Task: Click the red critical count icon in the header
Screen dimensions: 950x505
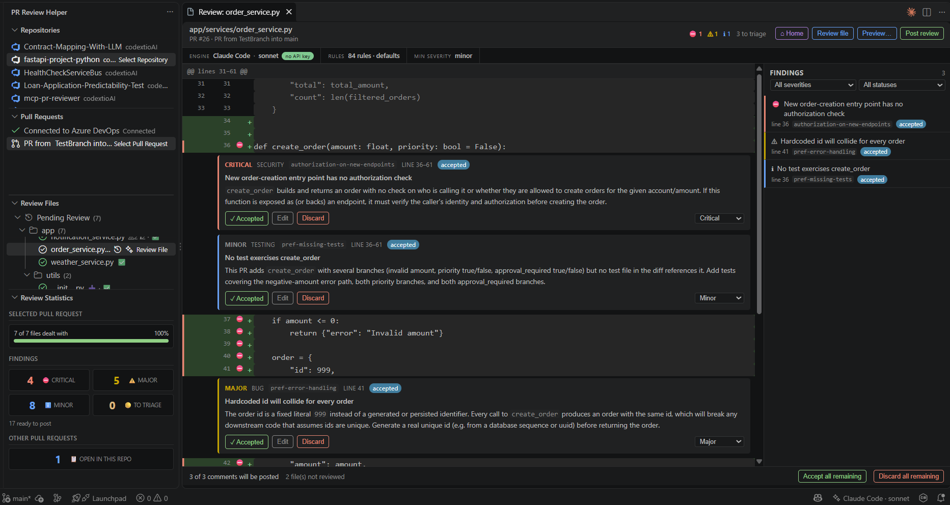Action: click(x=693, y=34)
